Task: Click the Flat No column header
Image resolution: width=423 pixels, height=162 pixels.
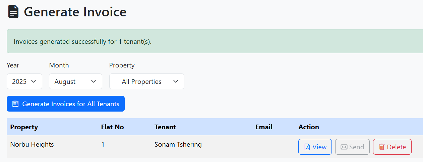Action: tap(112, 127)
